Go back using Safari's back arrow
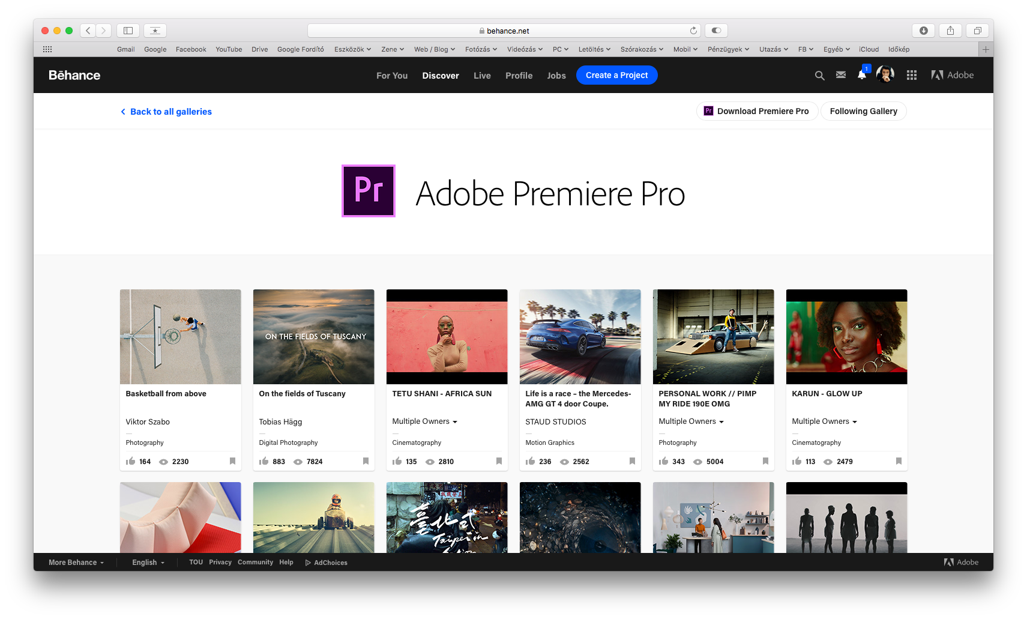1027x619 pixels. click(88, 31)
